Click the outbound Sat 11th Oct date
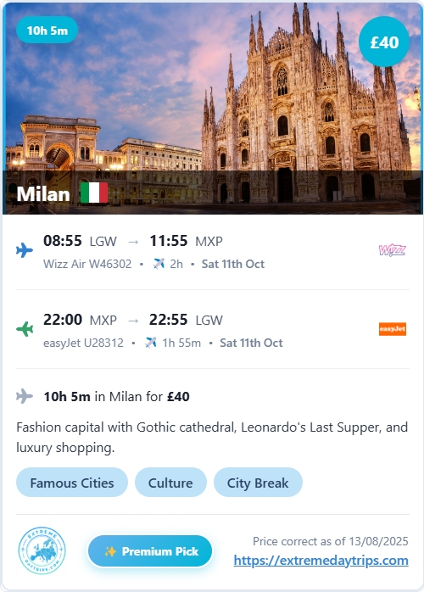The width and height of the screenshot is (424, 592). 233,264
